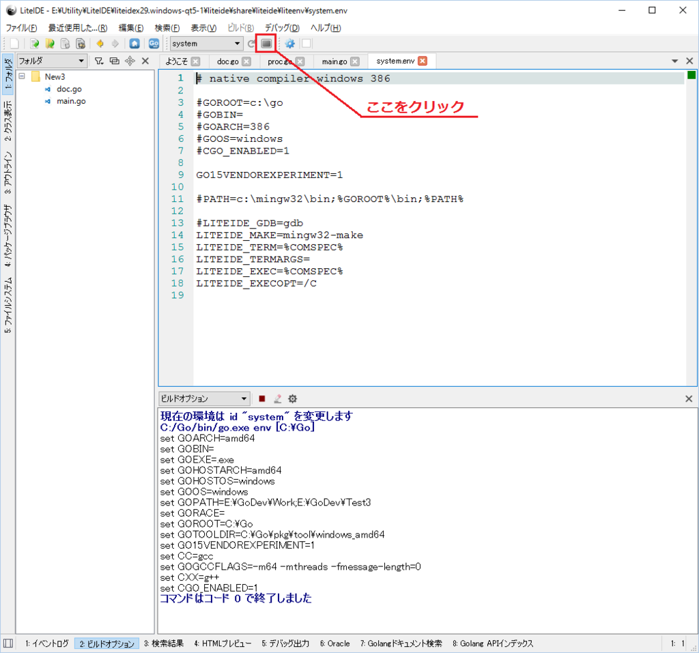
Task: Open the editor tab list dropdown arrow
Action: pyautogui.click(x=675, y=61)
